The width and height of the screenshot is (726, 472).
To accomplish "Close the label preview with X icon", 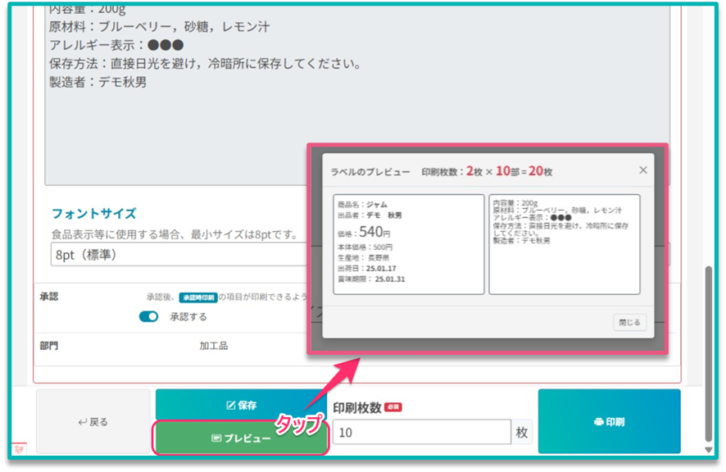I will [642, 170].
